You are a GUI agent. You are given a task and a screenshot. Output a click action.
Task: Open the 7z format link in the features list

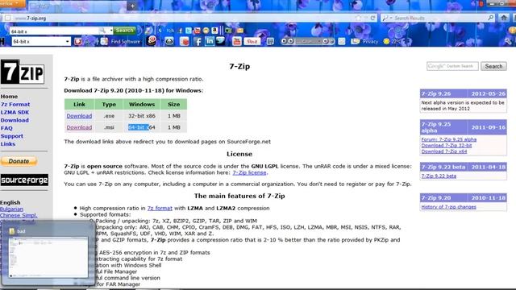(x=160, y=208)
